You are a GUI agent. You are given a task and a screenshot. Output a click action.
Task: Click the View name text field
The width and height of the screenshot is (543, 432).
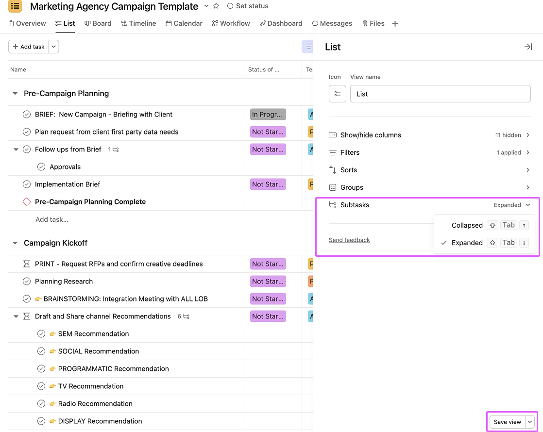(440, 94)
